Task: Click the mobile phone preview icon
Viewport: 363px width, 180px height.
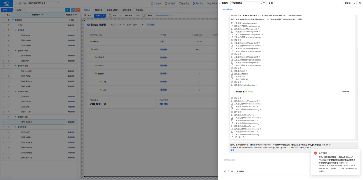Action: [x=144, y=15]
